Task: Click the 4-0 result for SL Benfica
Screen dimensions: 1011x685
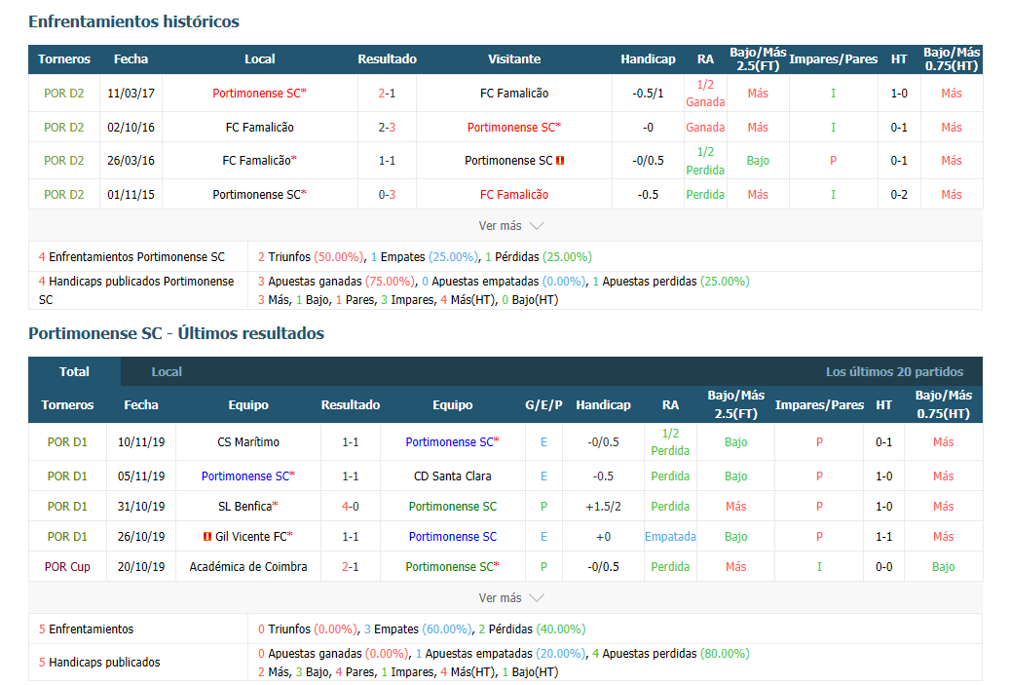Action: click(350, 507)
